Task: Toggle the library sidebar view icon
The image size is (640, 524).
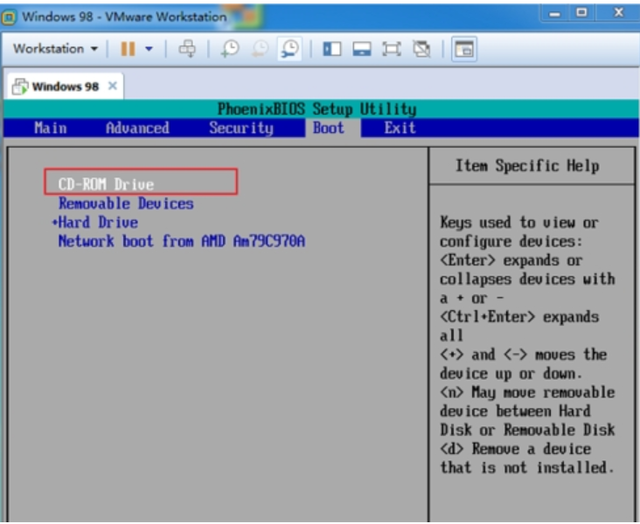Action: pyautogui.click(x=332, y=49)
